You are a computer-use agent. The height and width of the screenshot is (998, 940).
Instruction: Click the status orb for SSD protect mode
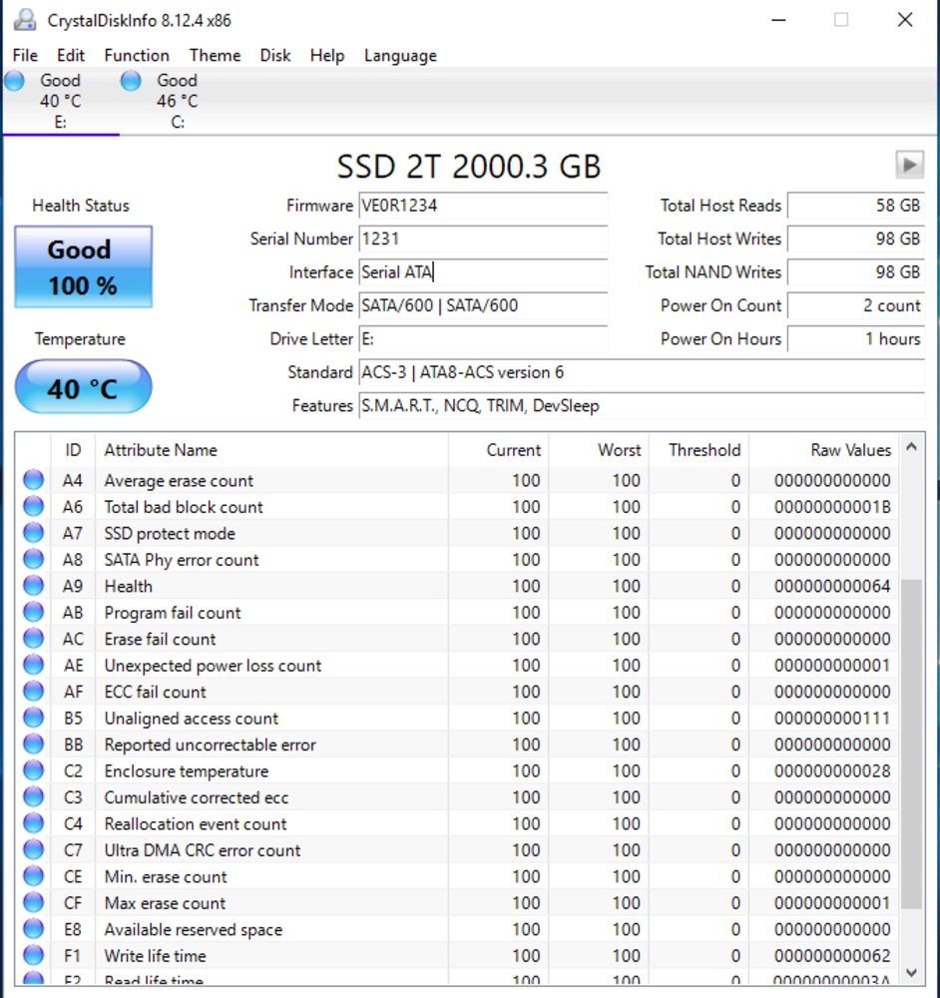click(33, 533)
